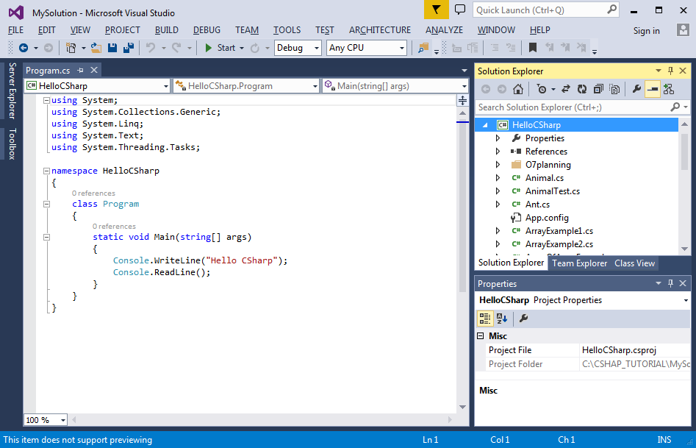Auto-hide the Properties panel with its pin
696x448 pixels.
[671, 283]
